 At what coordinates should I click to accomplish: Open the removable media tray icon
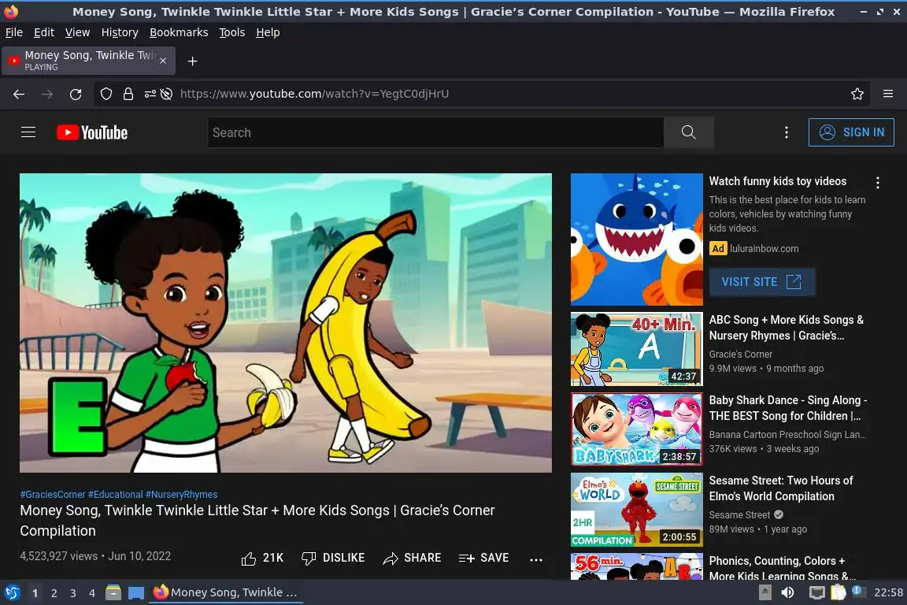point(764,592)
